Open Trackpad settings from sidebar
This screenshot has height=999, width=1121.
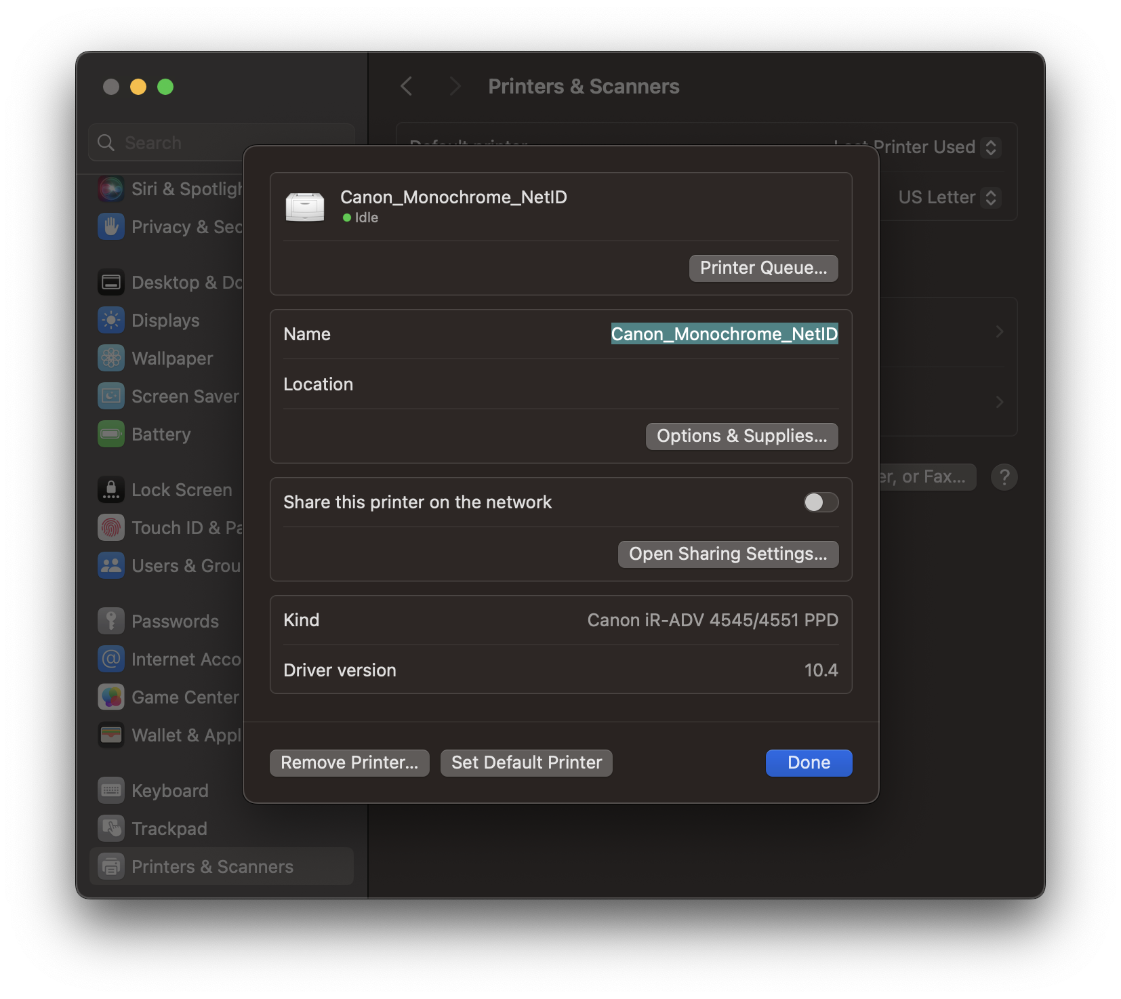(x=169, y=828)
